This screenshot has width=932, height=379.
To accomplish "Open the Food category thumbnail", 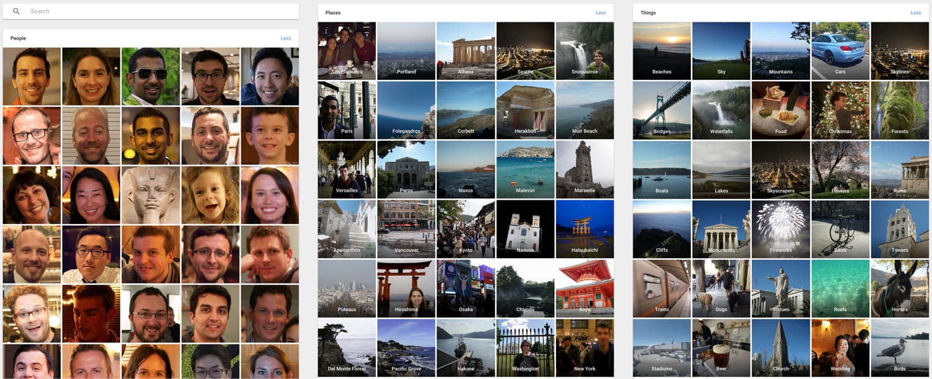I will coord(781,110).
